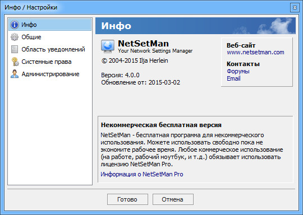Image resolution: width=303 pixels, height=215 pixels.
Task: Click the Версия: 4.0.0 text
Action: point(120,75)
